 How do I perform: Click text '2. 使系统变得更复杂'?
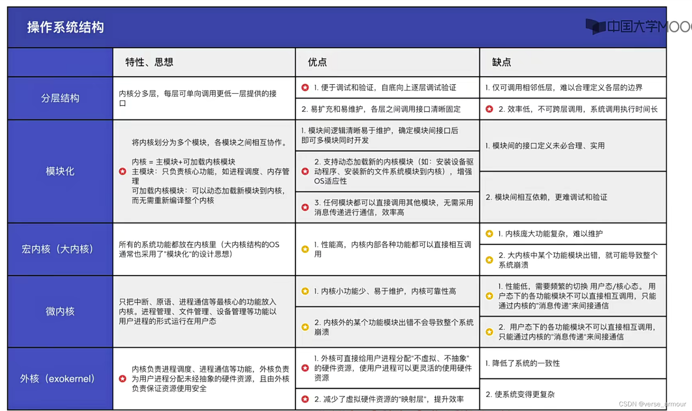[x=520, y=394]
